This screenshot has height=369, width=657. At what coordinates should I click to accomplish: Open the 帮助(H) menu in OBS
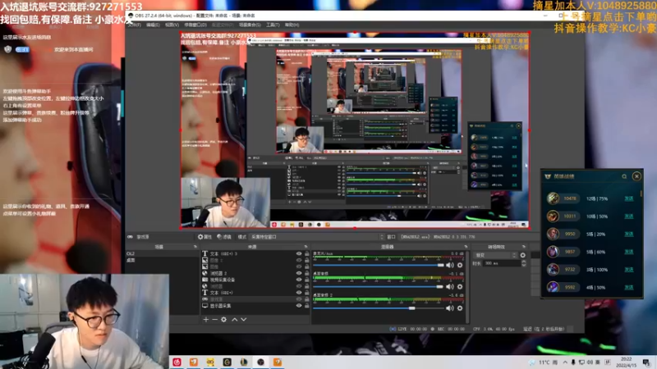(292, 25)
